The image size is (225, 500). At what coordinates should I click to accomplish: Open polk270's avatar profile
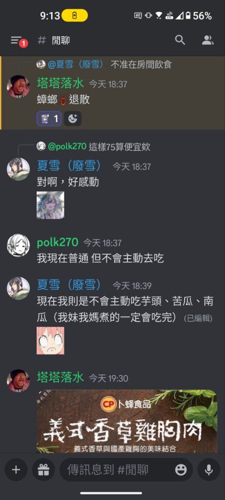pyautogui.click(x=18, y=246)
